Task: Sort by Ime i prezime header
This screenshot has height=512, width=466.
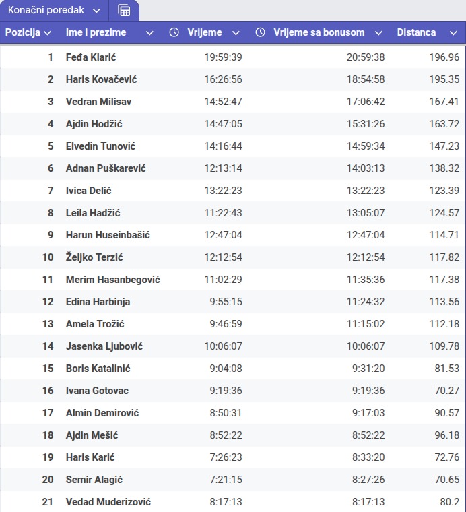Action: pos(96,32)
